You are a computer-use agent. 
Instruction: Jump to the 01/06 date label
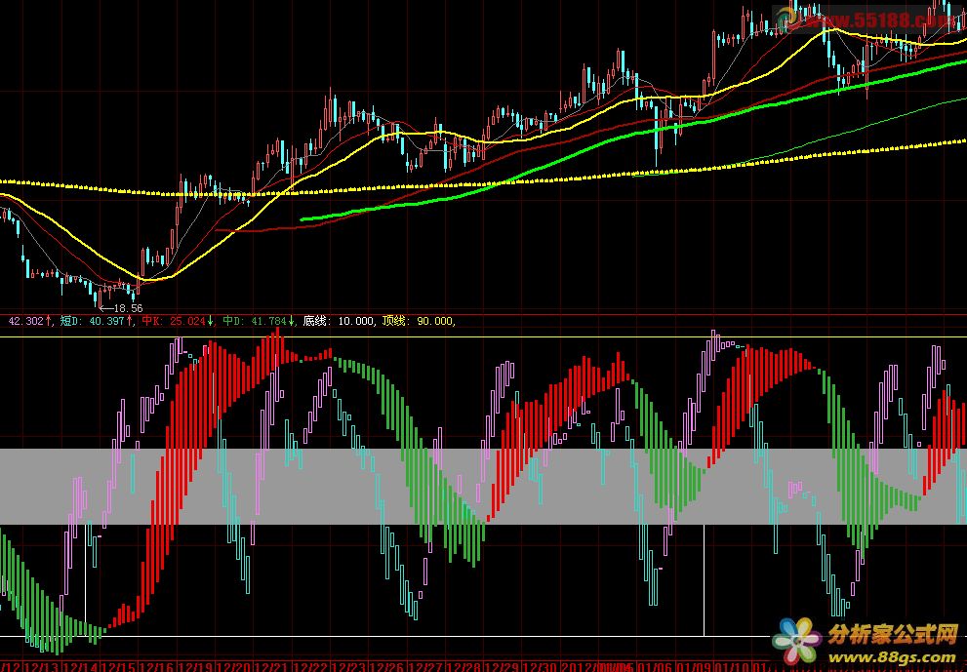[x=655, y=667]
